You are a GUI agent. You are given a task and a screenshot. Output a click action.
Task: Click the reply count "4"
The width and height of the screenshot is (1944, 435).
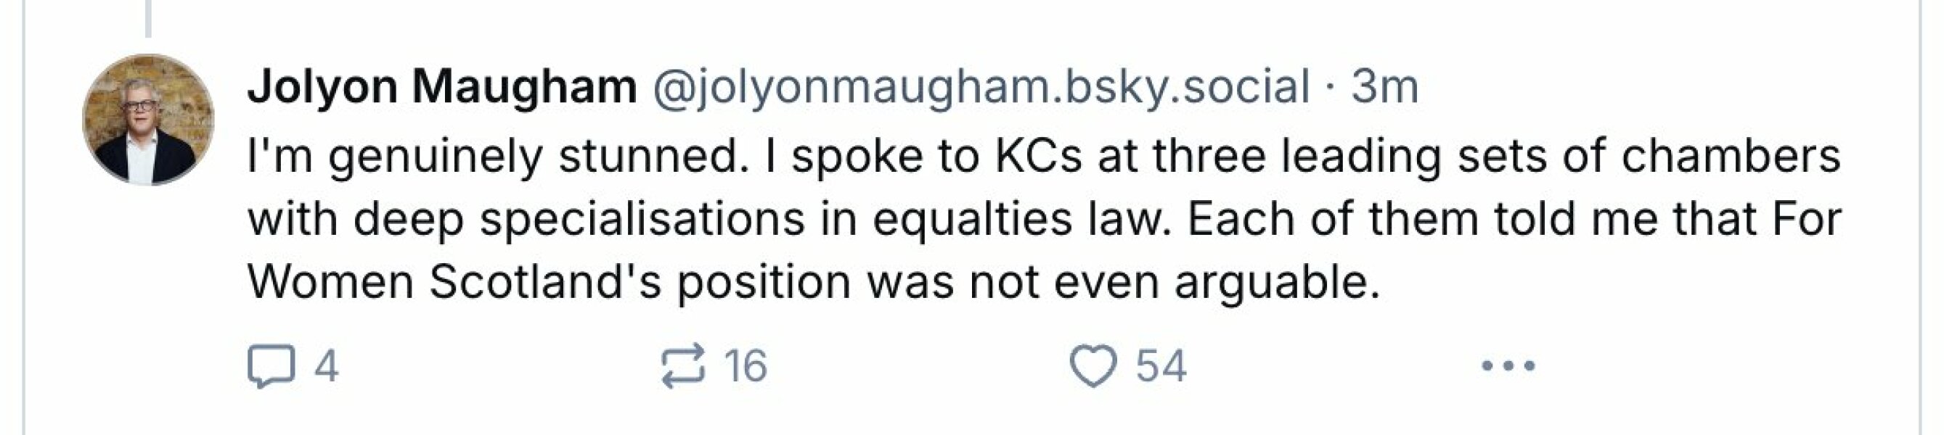tap(326, 366)
